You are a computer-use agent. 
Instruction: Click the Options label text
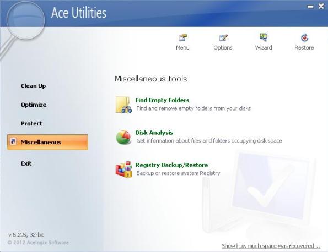pos(223,48)
